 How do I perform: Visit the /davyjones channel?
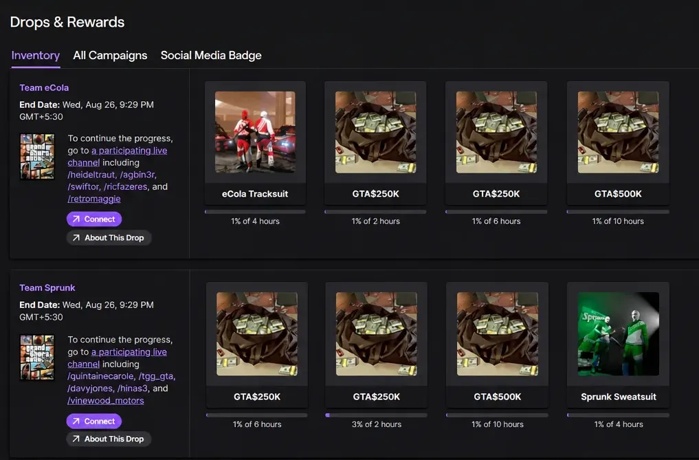click(x=90, y=388)
